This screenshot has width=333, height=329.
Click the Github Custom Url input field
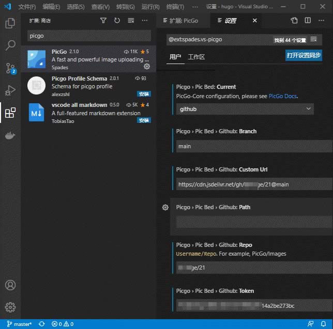click(x=254, y=184)
